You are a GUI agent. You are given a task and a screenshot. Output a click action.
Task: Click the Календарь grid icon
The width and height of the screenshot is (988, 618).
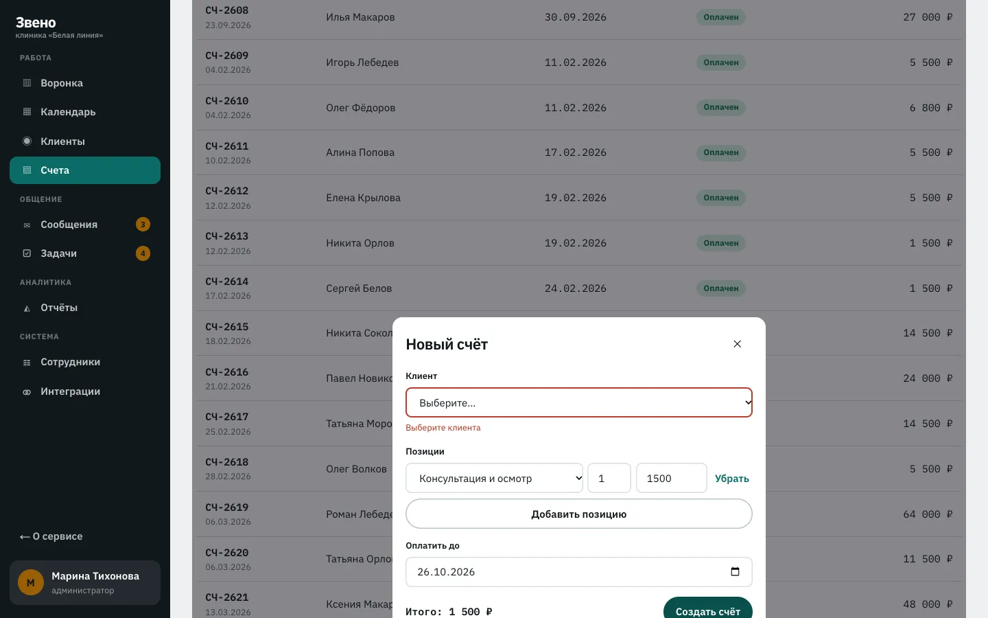27,112
